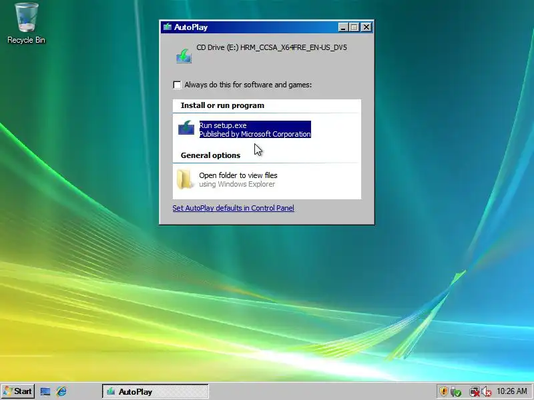Show desktop from the quick launch icon
The image size is (534, 400).
[x=45, y=391]
